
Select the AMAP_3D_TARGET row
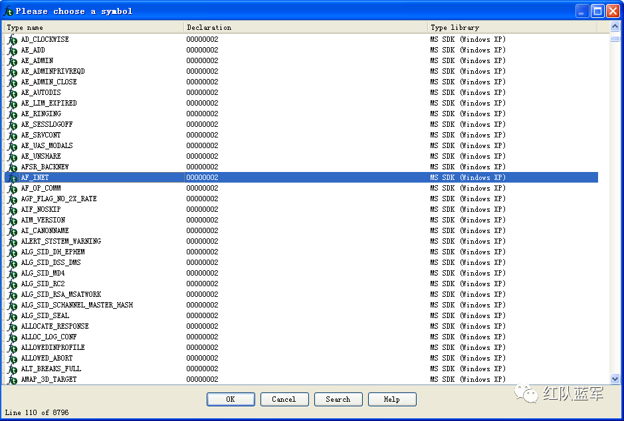[301, 379]
